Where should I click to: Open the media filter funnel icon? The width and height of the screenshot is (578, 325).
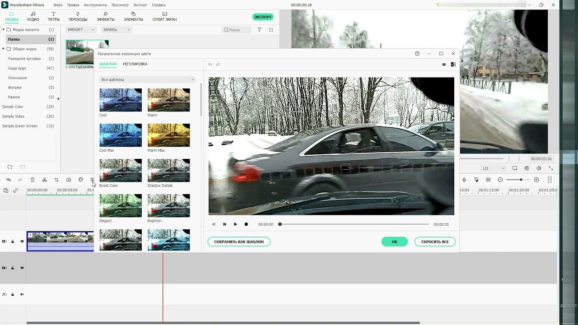point(260,30)
